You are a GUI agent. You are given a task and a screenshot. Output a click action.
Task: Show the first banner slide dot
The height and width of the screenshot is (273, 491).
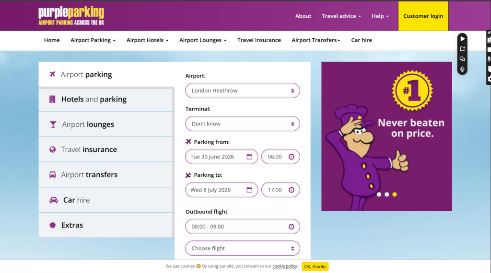[x=379, y=194]
